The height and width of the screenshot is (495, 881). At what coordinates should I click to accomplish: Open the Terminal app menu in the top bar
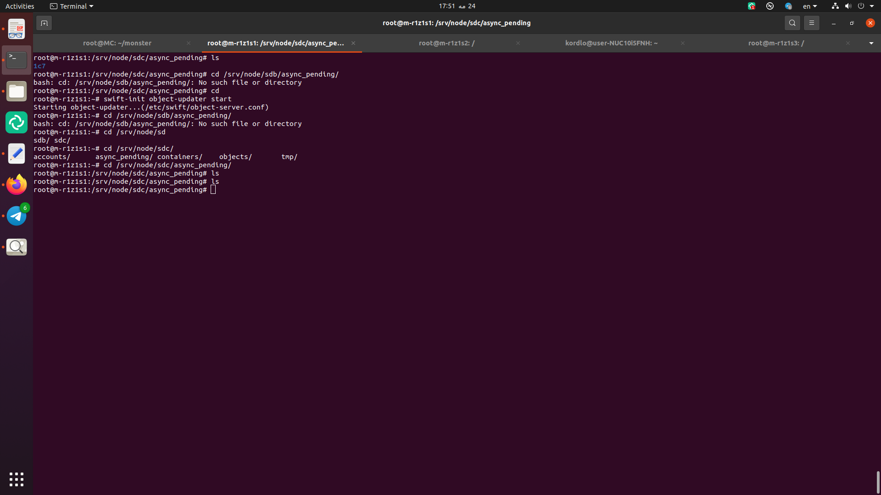click(72, 6)
